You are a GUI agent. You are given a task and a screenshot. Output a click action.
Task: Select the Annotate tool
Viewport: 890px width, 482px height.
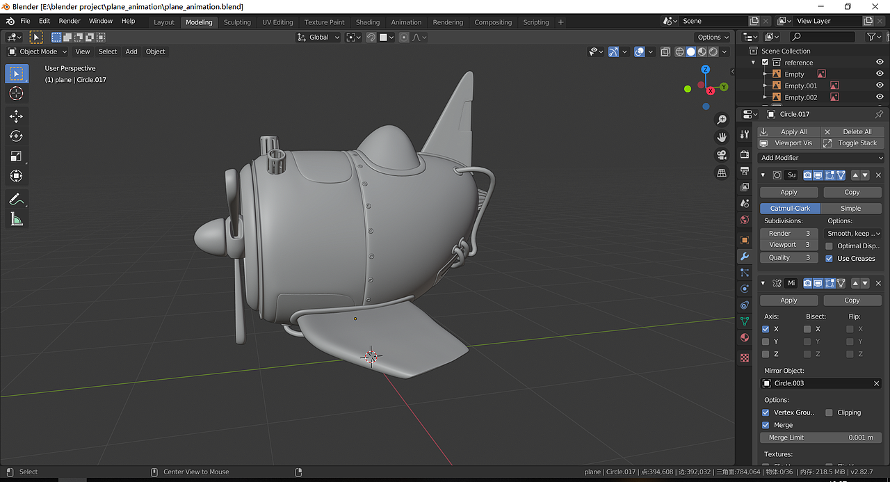(x=17, y=199)
